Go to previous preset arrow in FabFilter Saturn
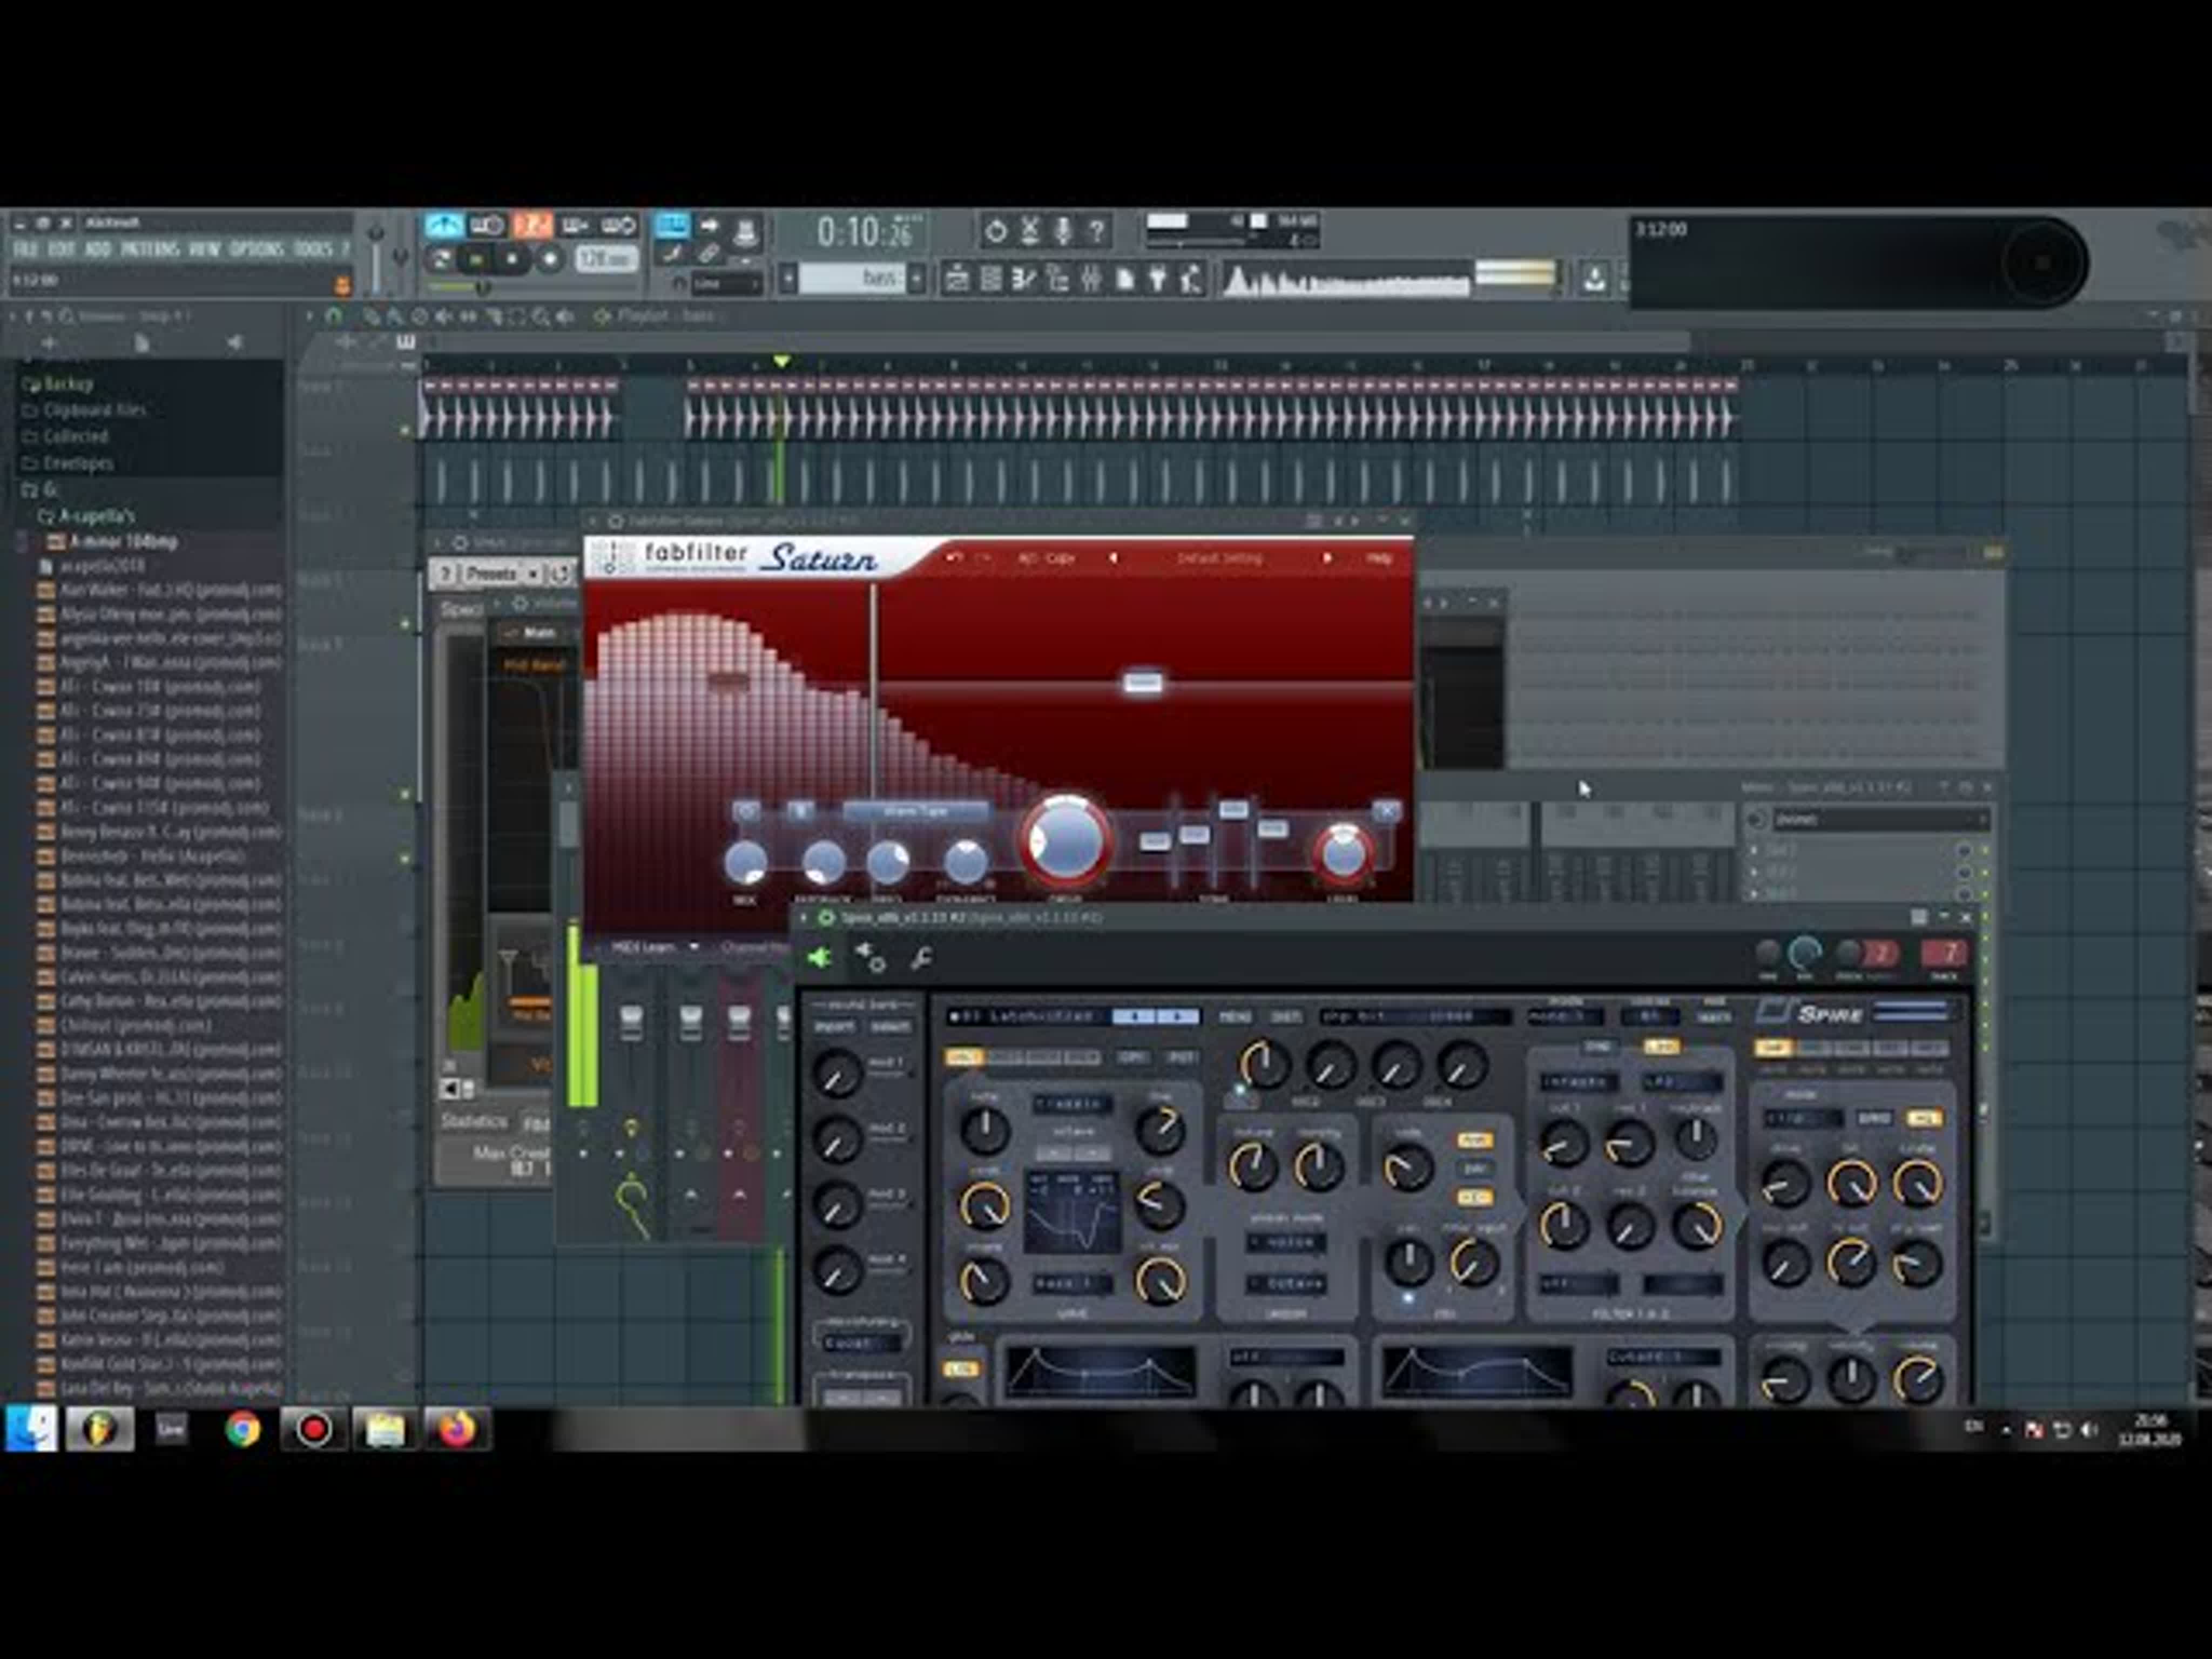The height and width of the screenshot is (1659, 2212). point(1112,558)
